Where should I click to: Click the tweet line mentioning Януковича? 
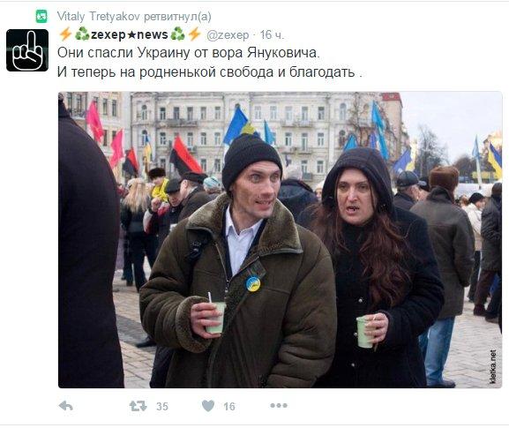(x=189, y=53)
